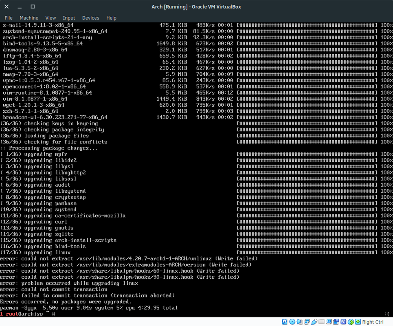The width and height of the screenshot is (393, 326).
Task: Open the audio status icon
Action: pyautogui.click(x=299, y=322)
